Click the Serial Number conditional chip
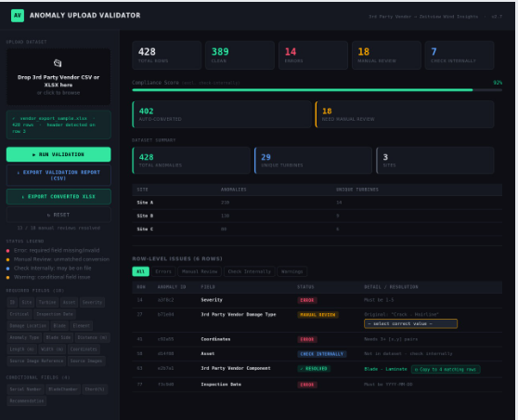518x420 pixels. pos(25,389)
